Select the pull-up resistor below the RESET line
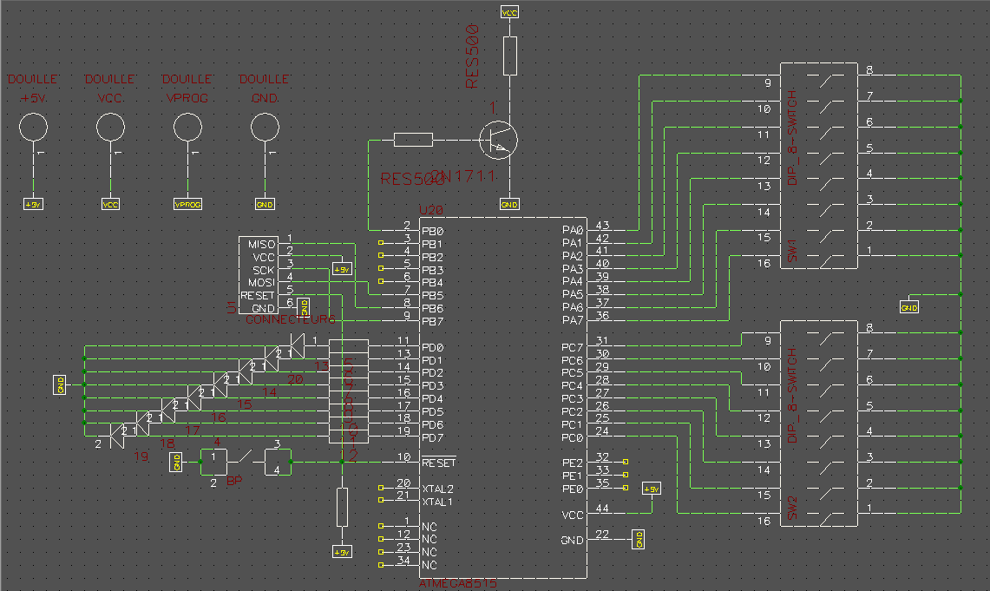 click(342, 507)
